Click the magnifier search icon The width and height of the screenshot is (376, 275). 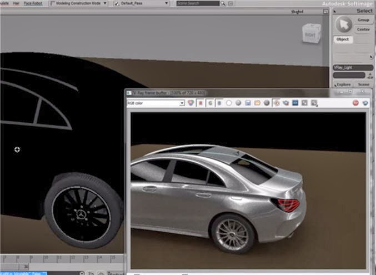pyautogui.click(x=223, y=3)
